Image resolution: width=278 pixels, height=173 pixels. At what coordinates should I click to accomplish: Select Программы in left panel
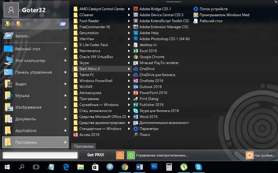(35, 142)
